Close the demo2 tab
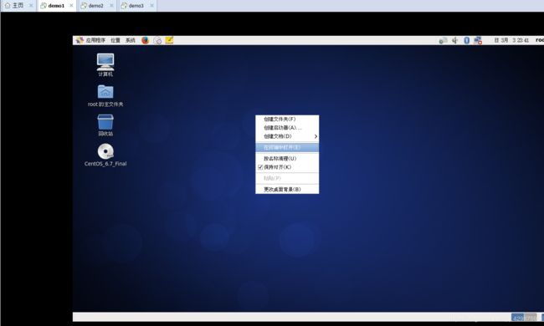This screenshot has width=544, height=326. point(111,6)
